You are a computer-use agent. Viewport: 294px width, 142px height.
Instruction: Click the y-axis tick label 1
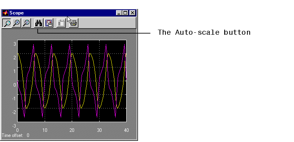[15, 71]
